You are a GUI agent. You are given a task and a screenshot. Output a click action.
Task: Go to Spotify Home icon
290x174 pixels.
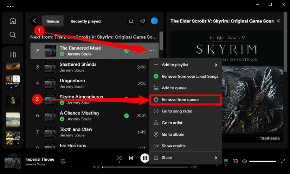point(13,21)
